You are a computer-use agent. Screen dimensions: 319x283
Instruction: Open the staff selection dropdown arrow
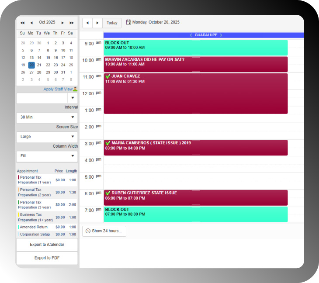click(x=73, y=98)
